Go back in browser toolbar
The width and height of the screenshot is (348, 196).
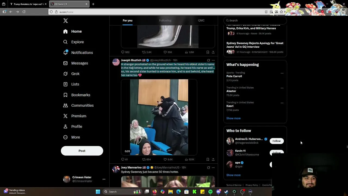coord(11,12)
